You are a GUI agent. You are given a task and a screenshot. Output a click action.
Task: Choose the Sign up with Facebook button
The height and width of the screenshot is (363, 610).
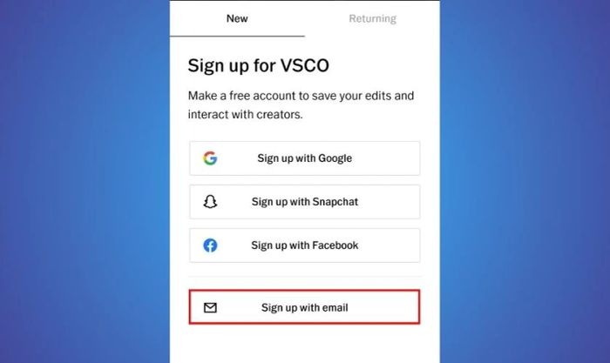click(305, 245)
